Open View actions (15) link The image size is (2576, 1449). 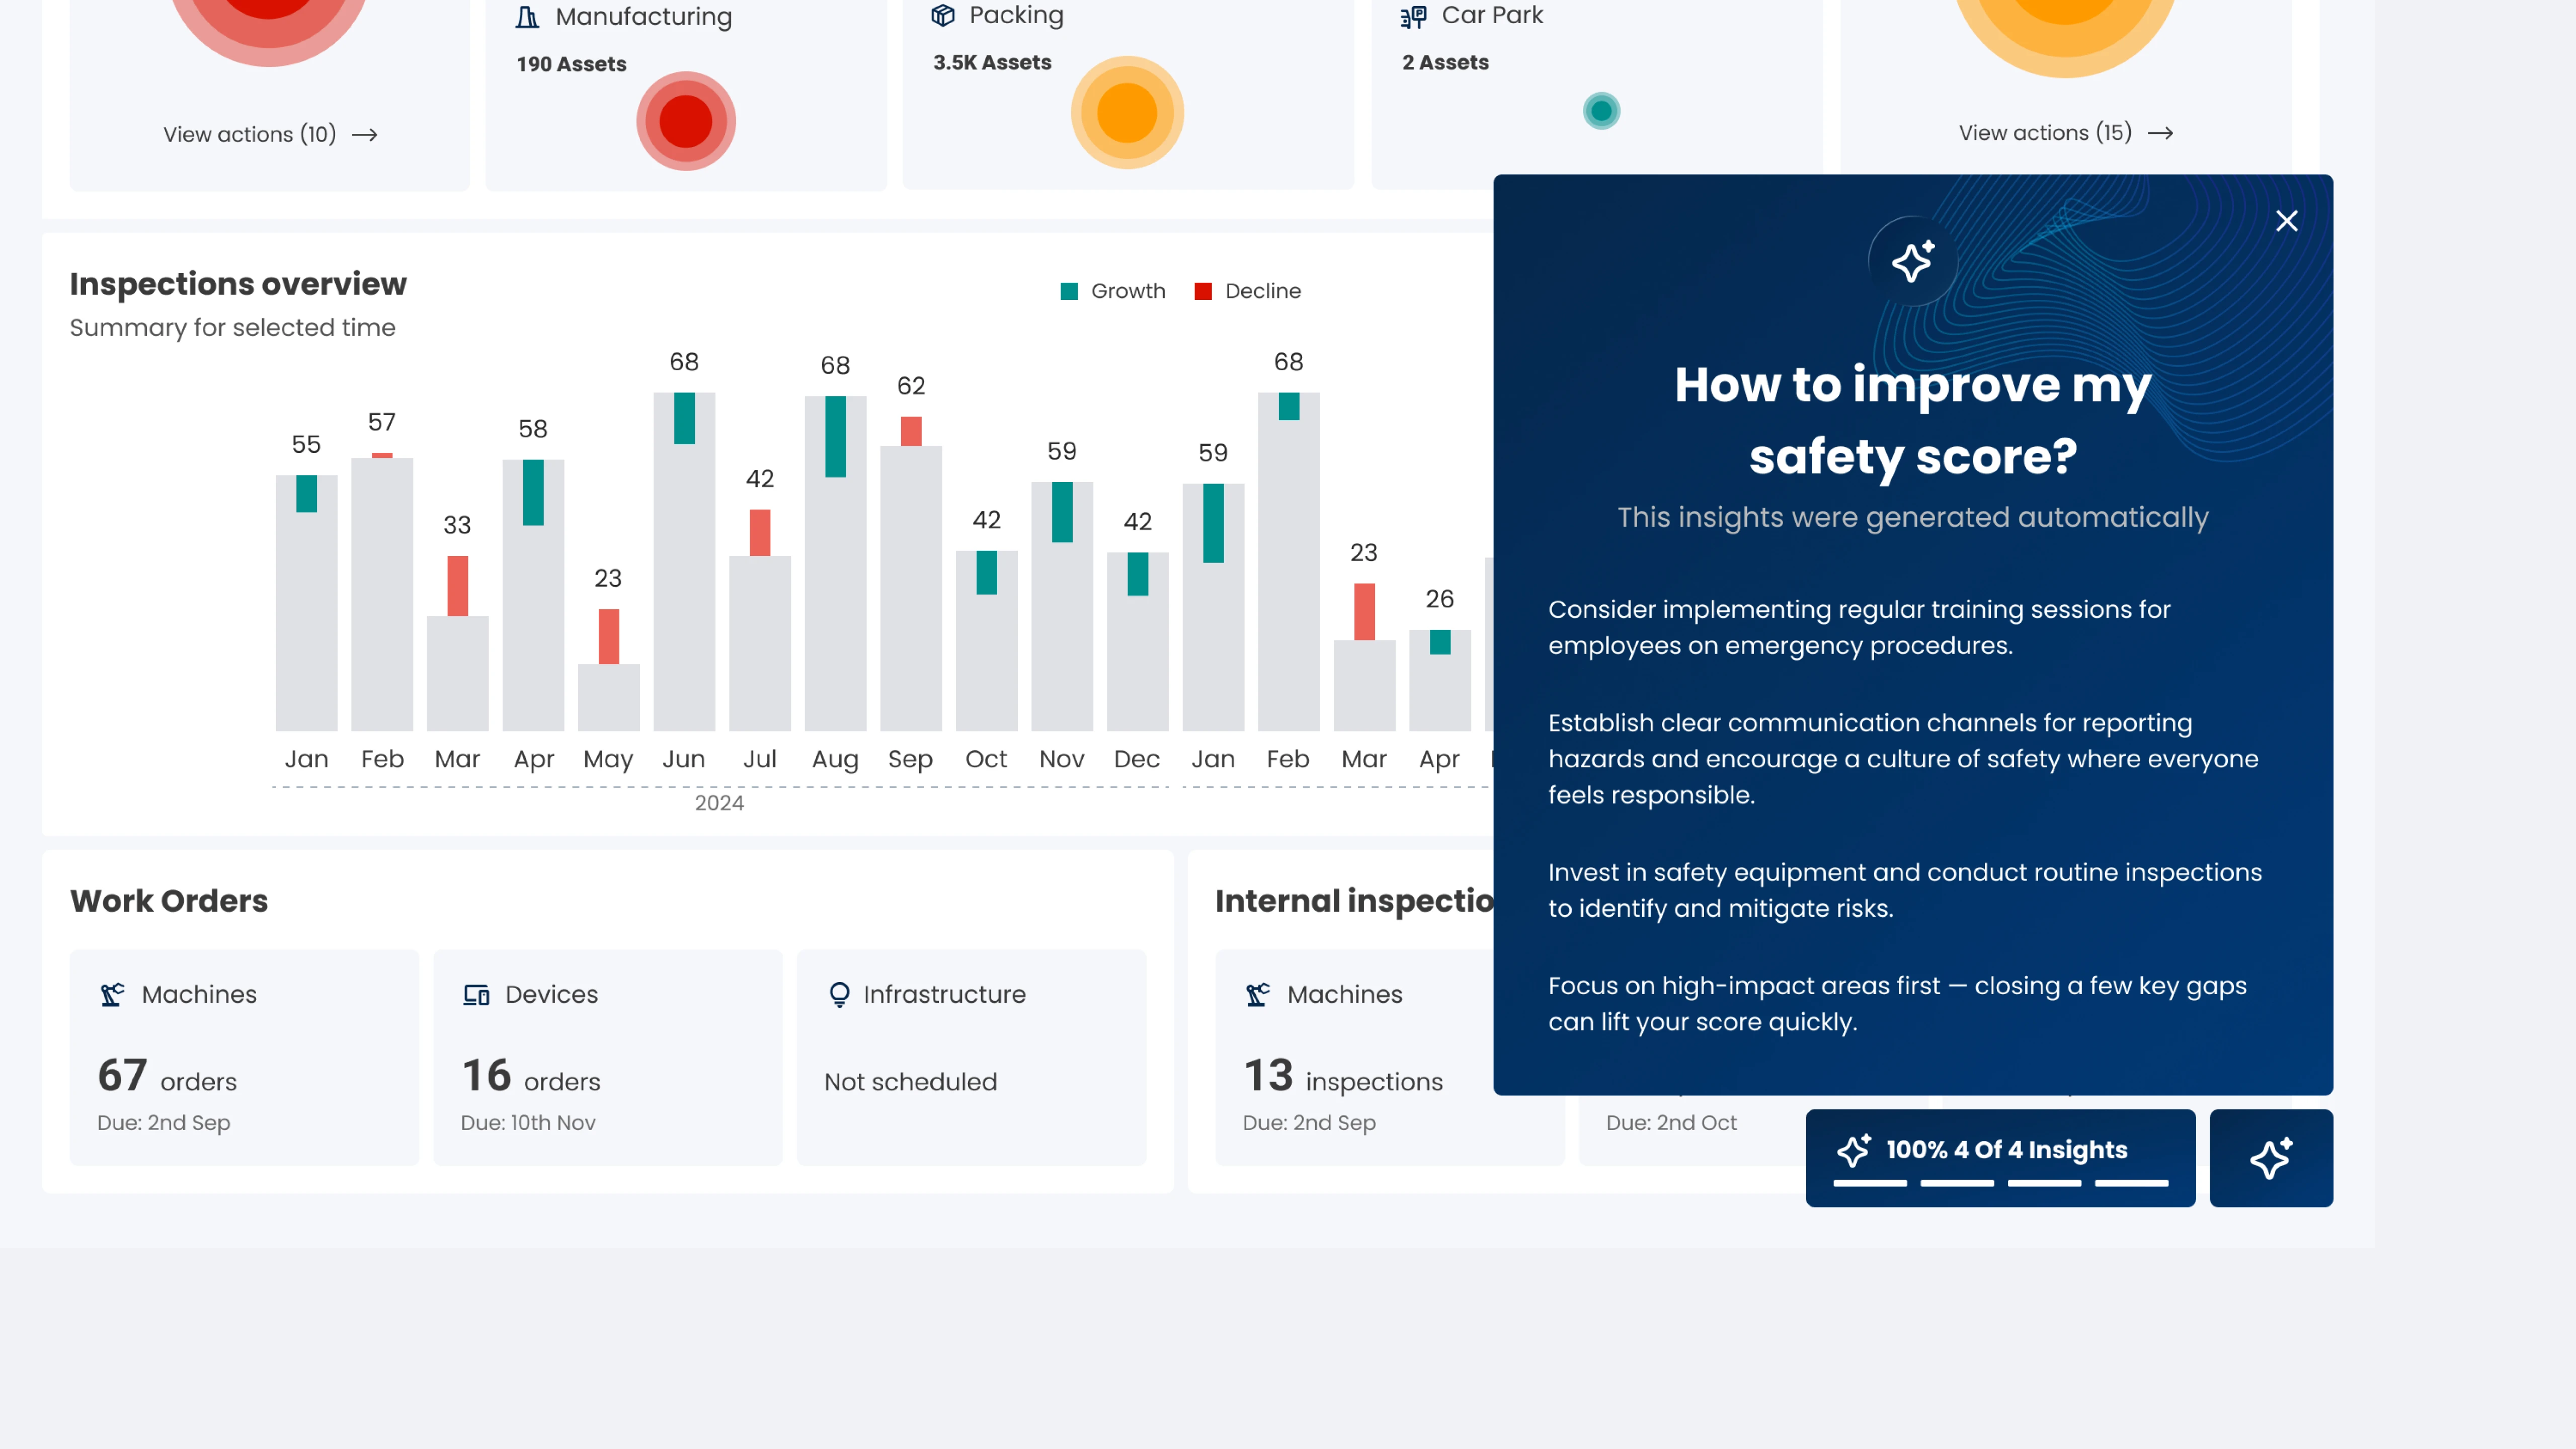tap(2065, 133)
